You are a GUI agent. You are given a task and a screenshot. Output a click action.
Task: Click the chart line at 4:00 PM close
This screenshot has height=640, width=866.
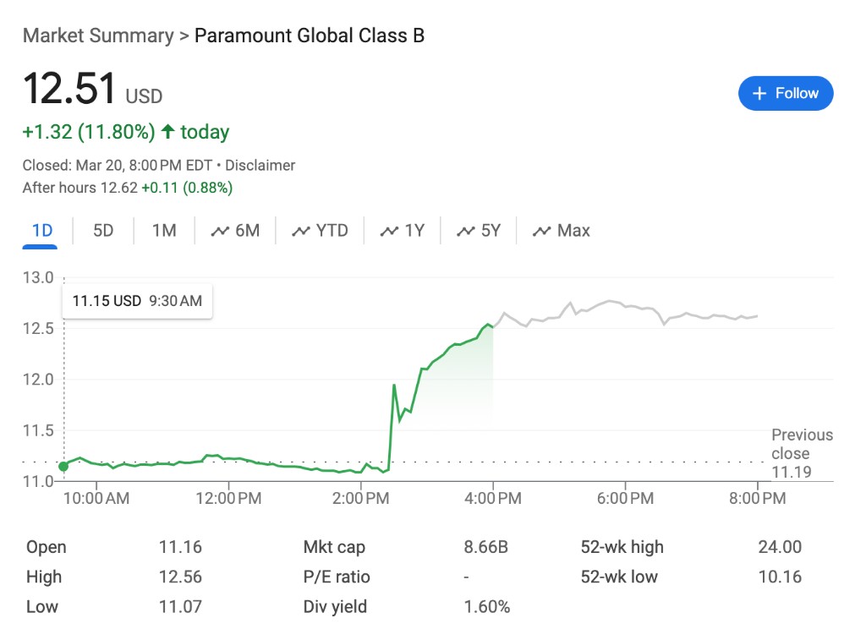[x=492, y=326]
